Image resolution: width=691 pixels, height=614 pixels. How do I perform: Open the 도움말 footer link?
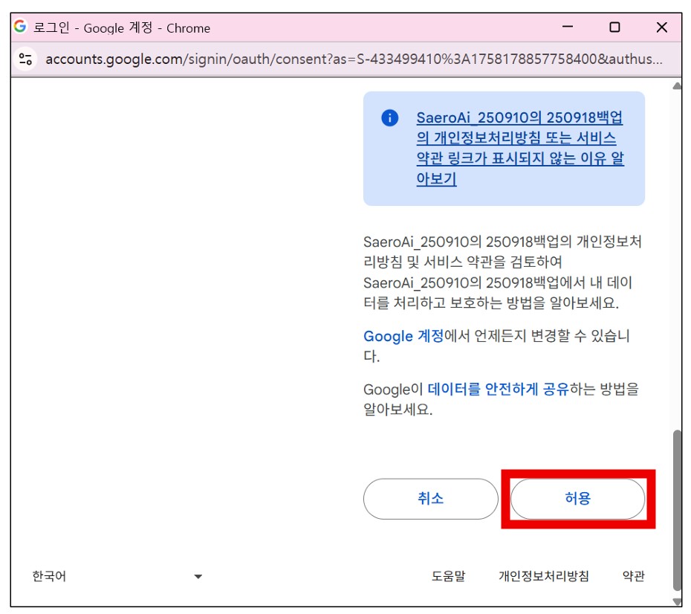click(448, 576)
